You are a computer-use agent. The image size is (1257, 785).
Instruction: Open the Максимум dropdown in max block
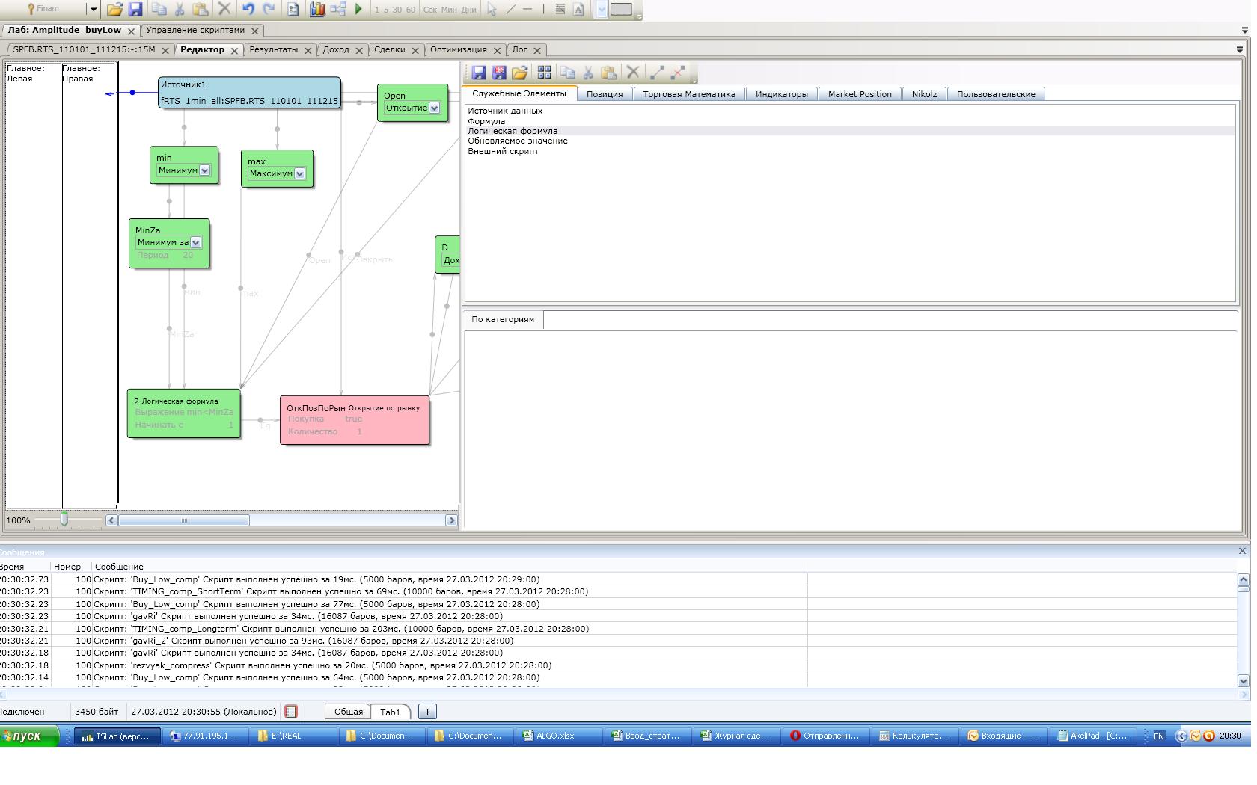coord(299,174)
